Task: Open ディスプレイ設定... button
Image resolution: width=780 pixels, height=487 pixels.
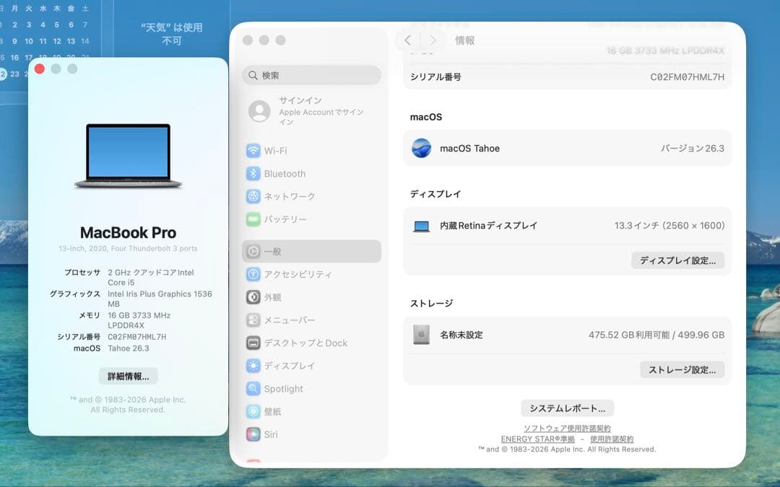Action: (x=678, y=260)
